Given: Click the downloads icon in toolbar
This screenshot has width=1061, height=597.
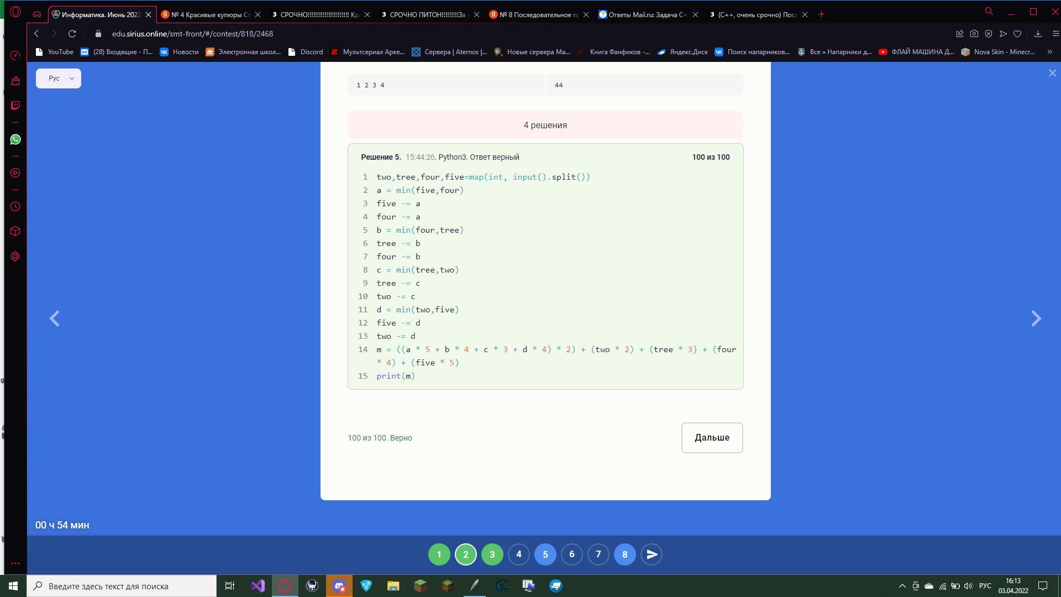Looking at the screenshot, I should click(1038, 34).
